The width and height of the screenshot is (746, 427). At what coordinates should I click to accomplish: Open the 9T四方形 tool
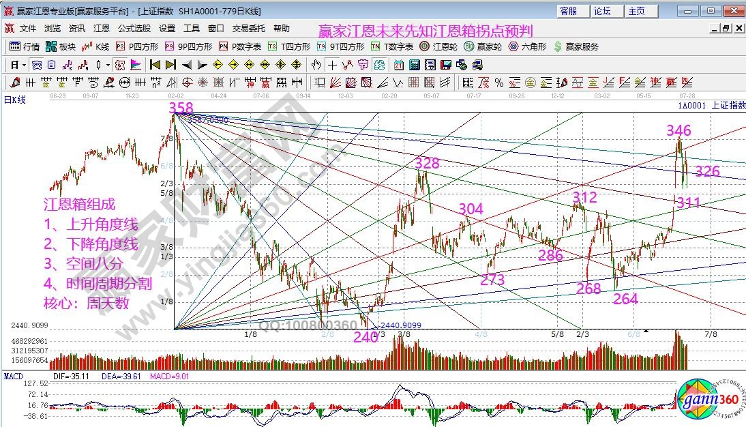(340, 46)
